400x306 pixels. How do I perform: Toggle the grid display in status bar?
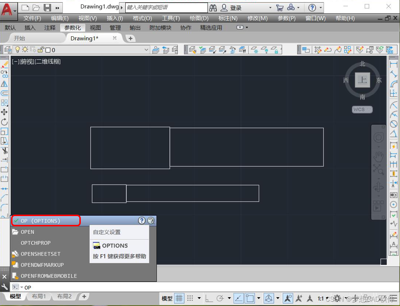(x=179, y=298)
